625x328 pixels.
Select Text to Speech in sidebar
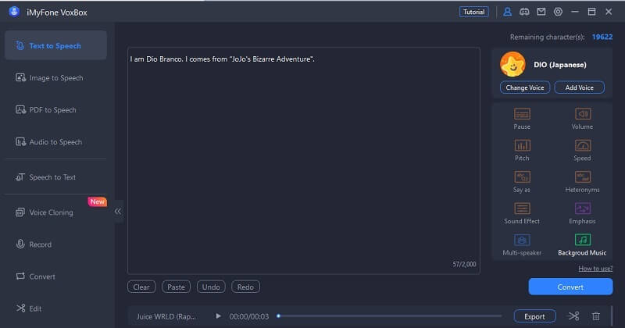pos(55,45)
